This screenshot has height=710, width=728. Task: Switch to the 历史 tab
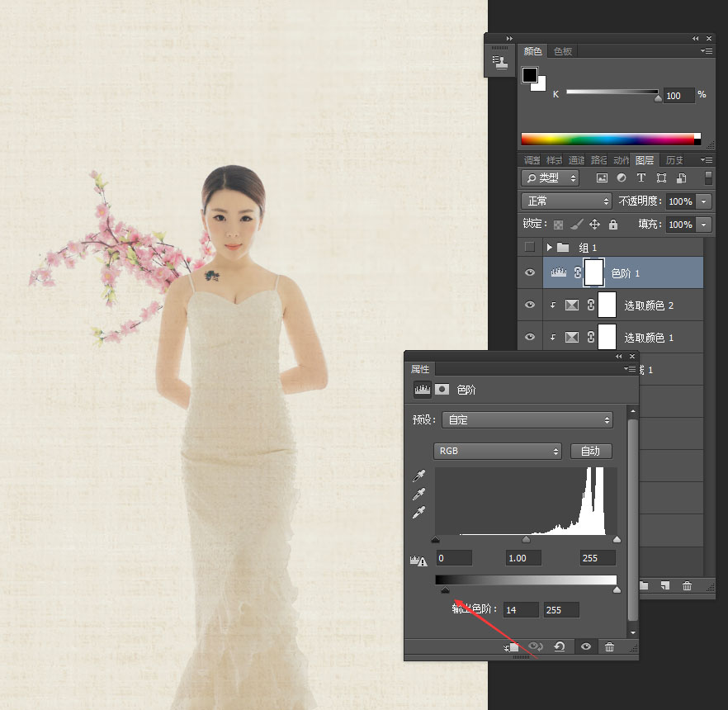pos(674,160)
